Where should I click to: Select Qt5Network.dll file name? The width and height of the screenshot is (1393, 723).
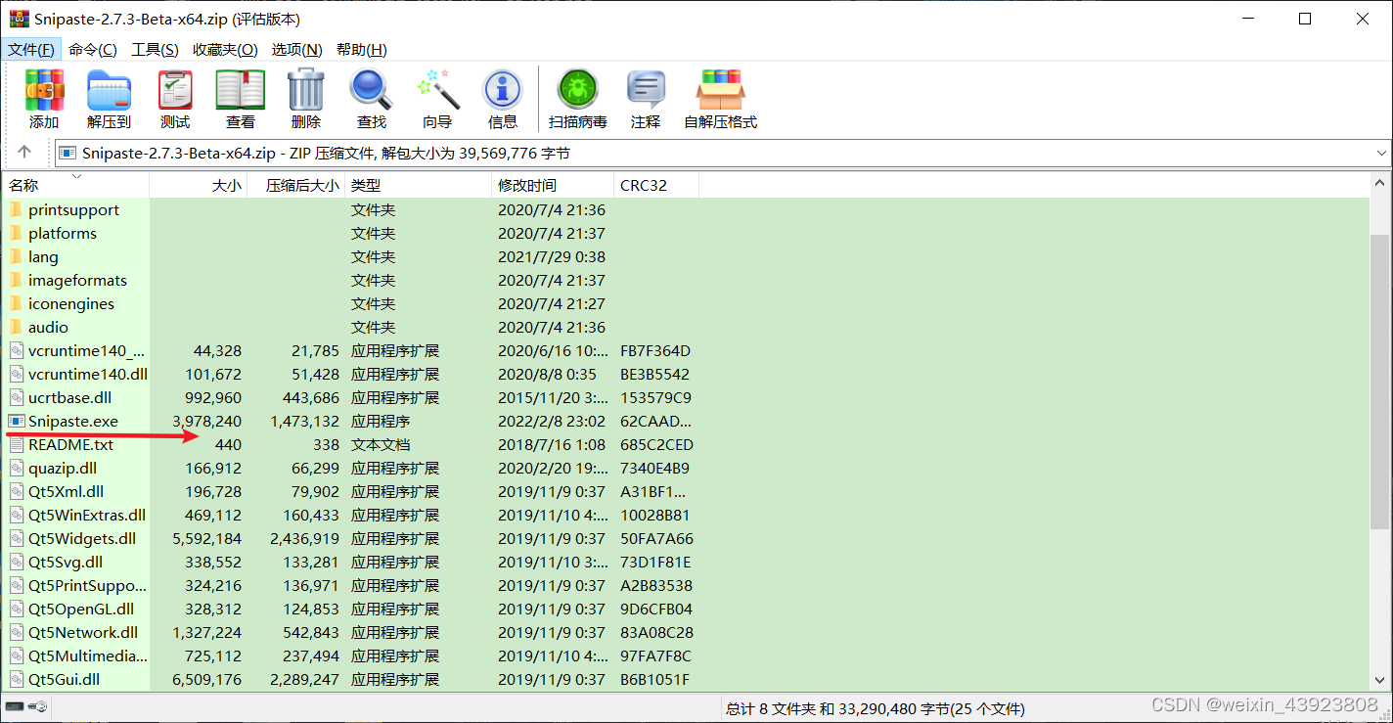click(83, 632)
